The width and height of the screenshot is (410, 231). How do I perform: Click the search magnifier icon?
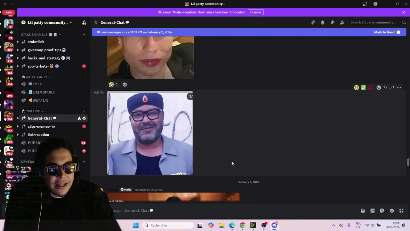404,22
